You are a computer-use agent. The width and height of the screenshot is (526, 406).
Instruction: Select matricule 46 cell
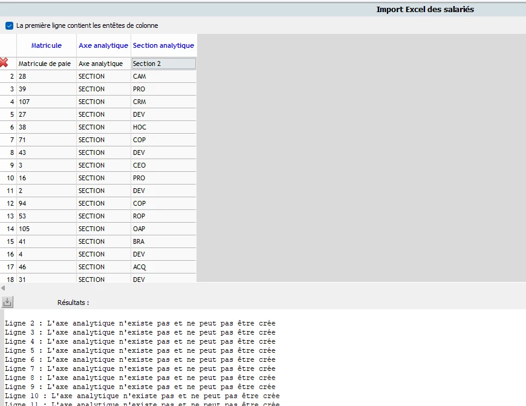(x=47, y=267)
